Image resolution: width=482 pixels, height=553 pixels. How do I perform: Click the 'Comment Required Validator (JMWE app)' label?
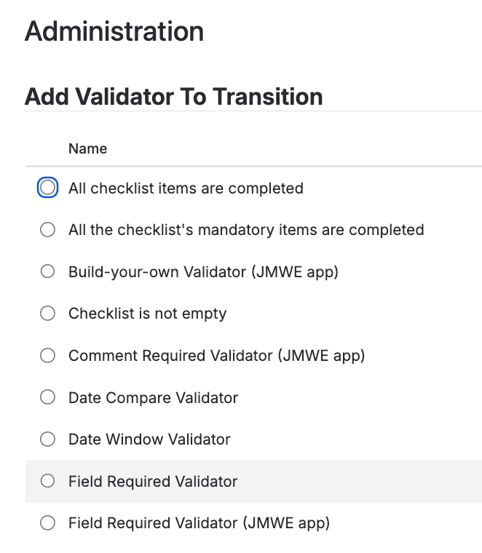[216, 356]
